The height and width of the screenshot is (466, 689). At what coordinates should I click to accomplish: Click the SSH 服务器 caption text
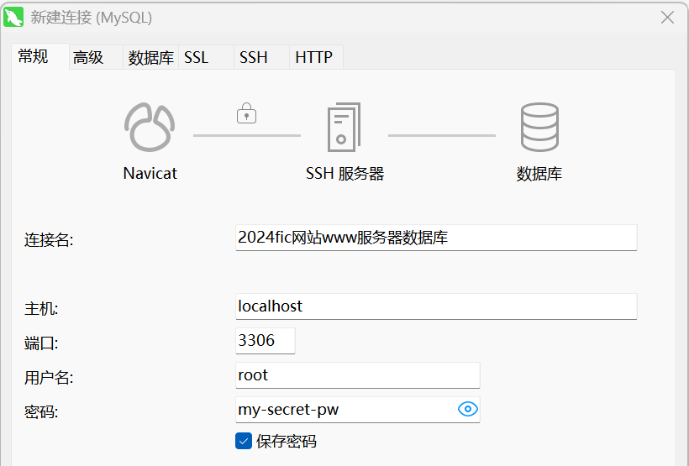[x=345, y=174]
